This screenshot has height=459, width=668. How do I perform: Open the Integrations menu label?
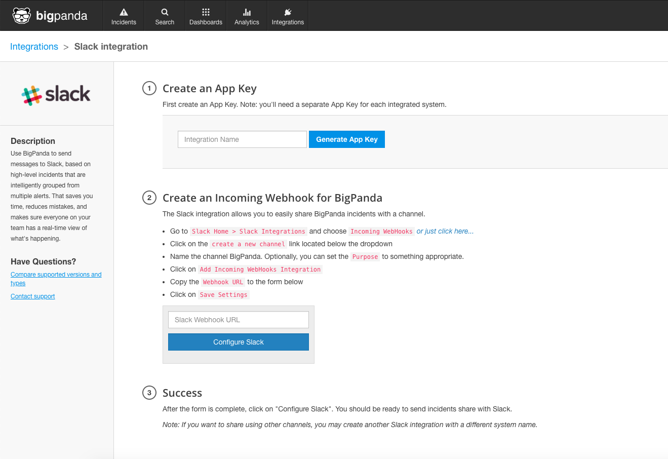coord(288,22)
